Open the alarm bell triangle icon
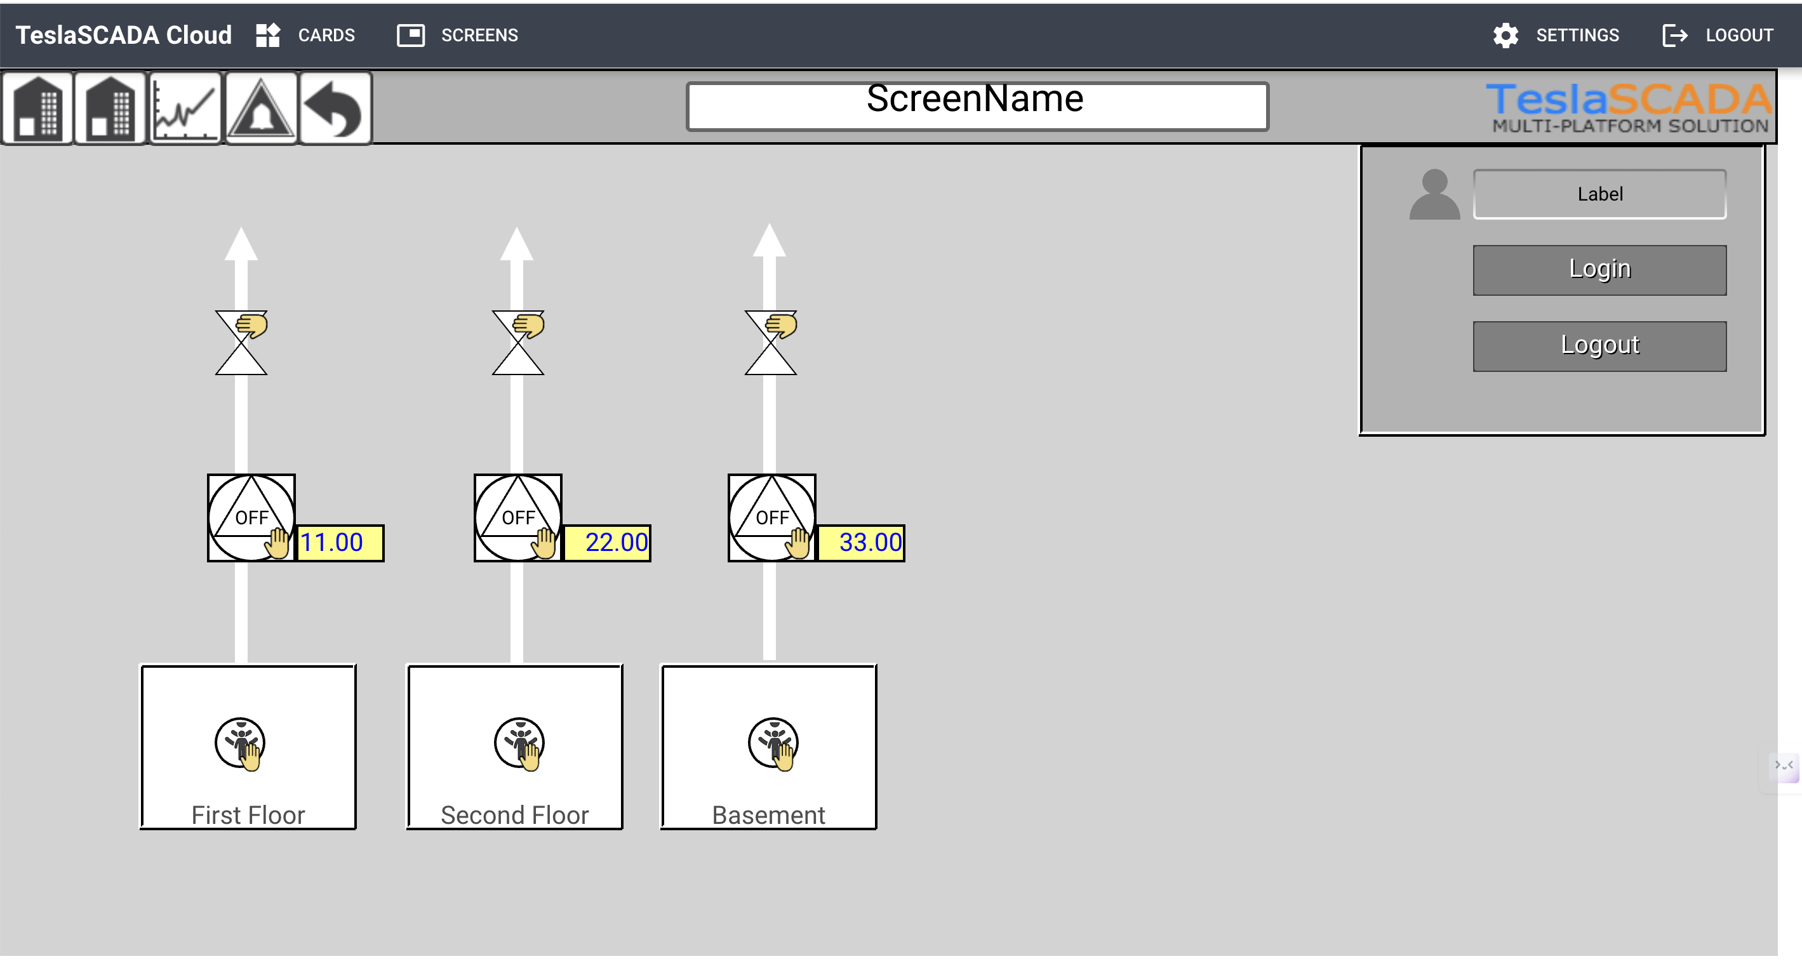This screenshot has height=961, width=1802. (x=261, y=109)
